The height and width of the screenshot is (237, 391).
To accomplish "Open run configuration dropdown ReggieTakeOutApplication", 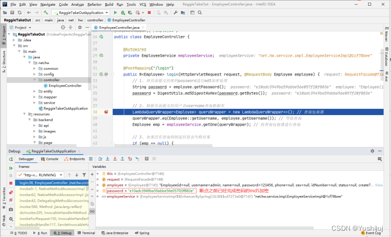I will point(80,13).
